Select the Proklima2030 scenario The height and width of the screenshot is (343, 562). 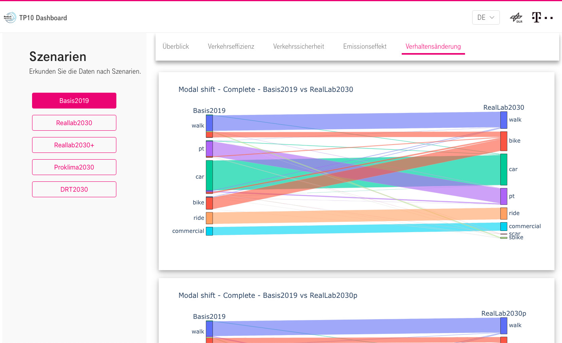tap(74, 167)
